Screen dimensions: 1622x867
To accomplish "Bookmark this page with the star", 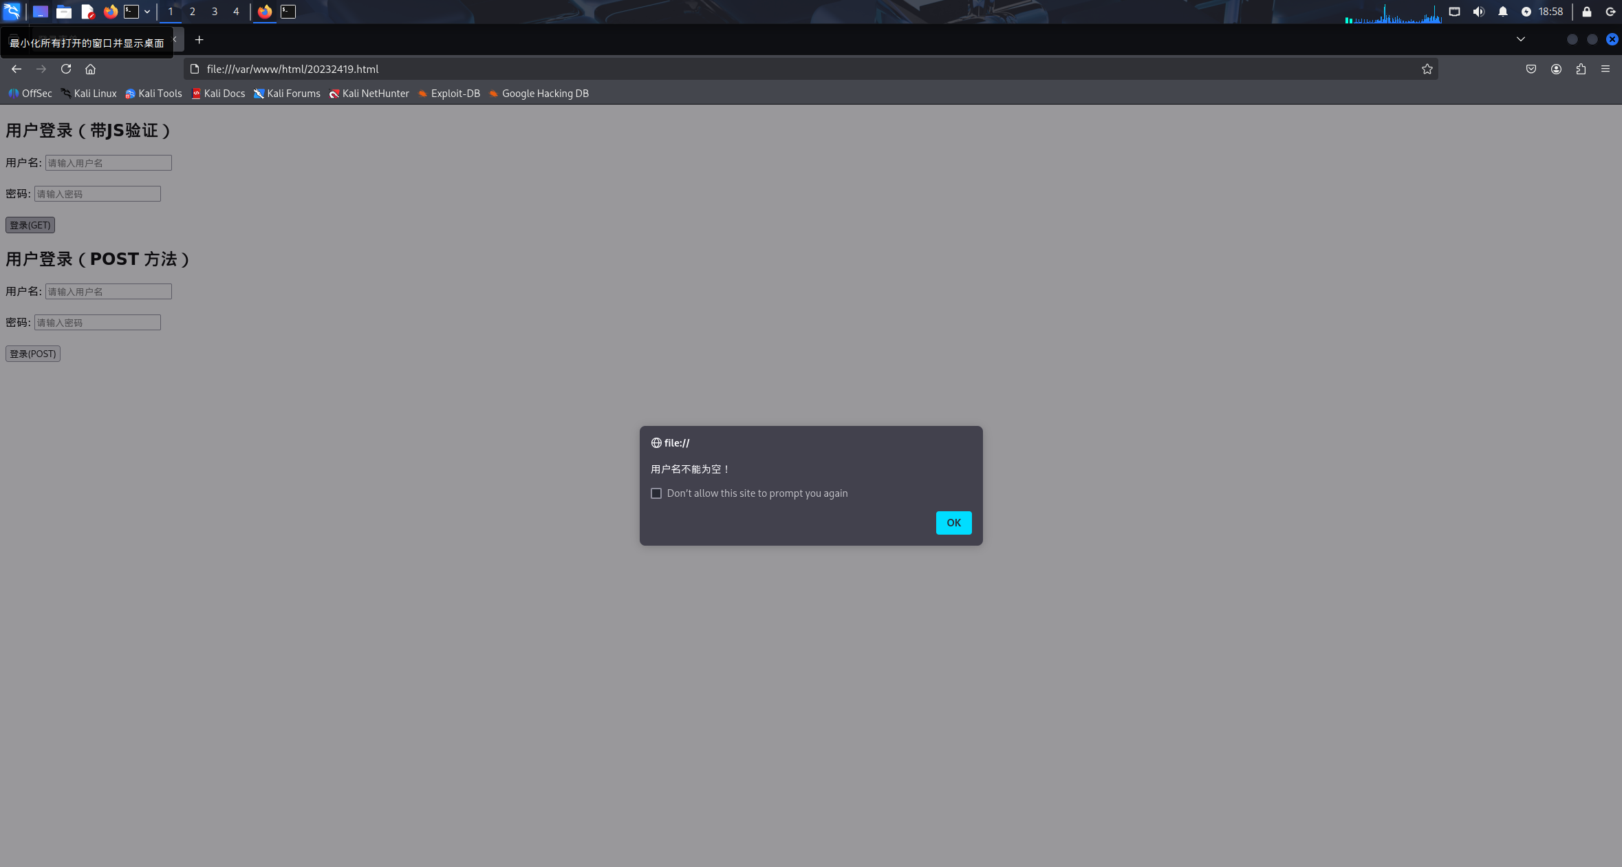I will (1427, 69).
